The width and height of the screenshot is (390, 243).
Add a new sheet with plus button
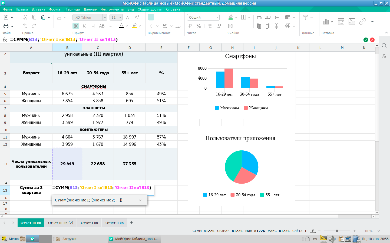(132, 223)
